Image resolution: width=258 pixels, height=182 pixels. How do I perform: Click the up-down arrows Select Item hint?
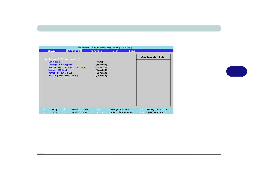[75, 110]
